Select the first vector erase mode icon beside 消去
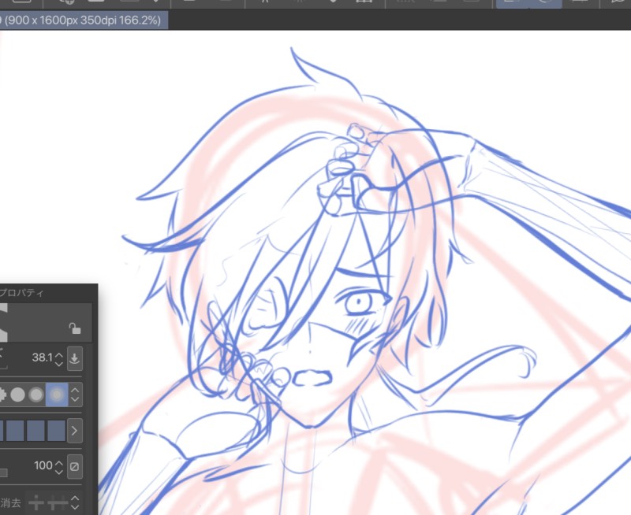The height and width of the screenshot is (515, 631). coord(36,502)
